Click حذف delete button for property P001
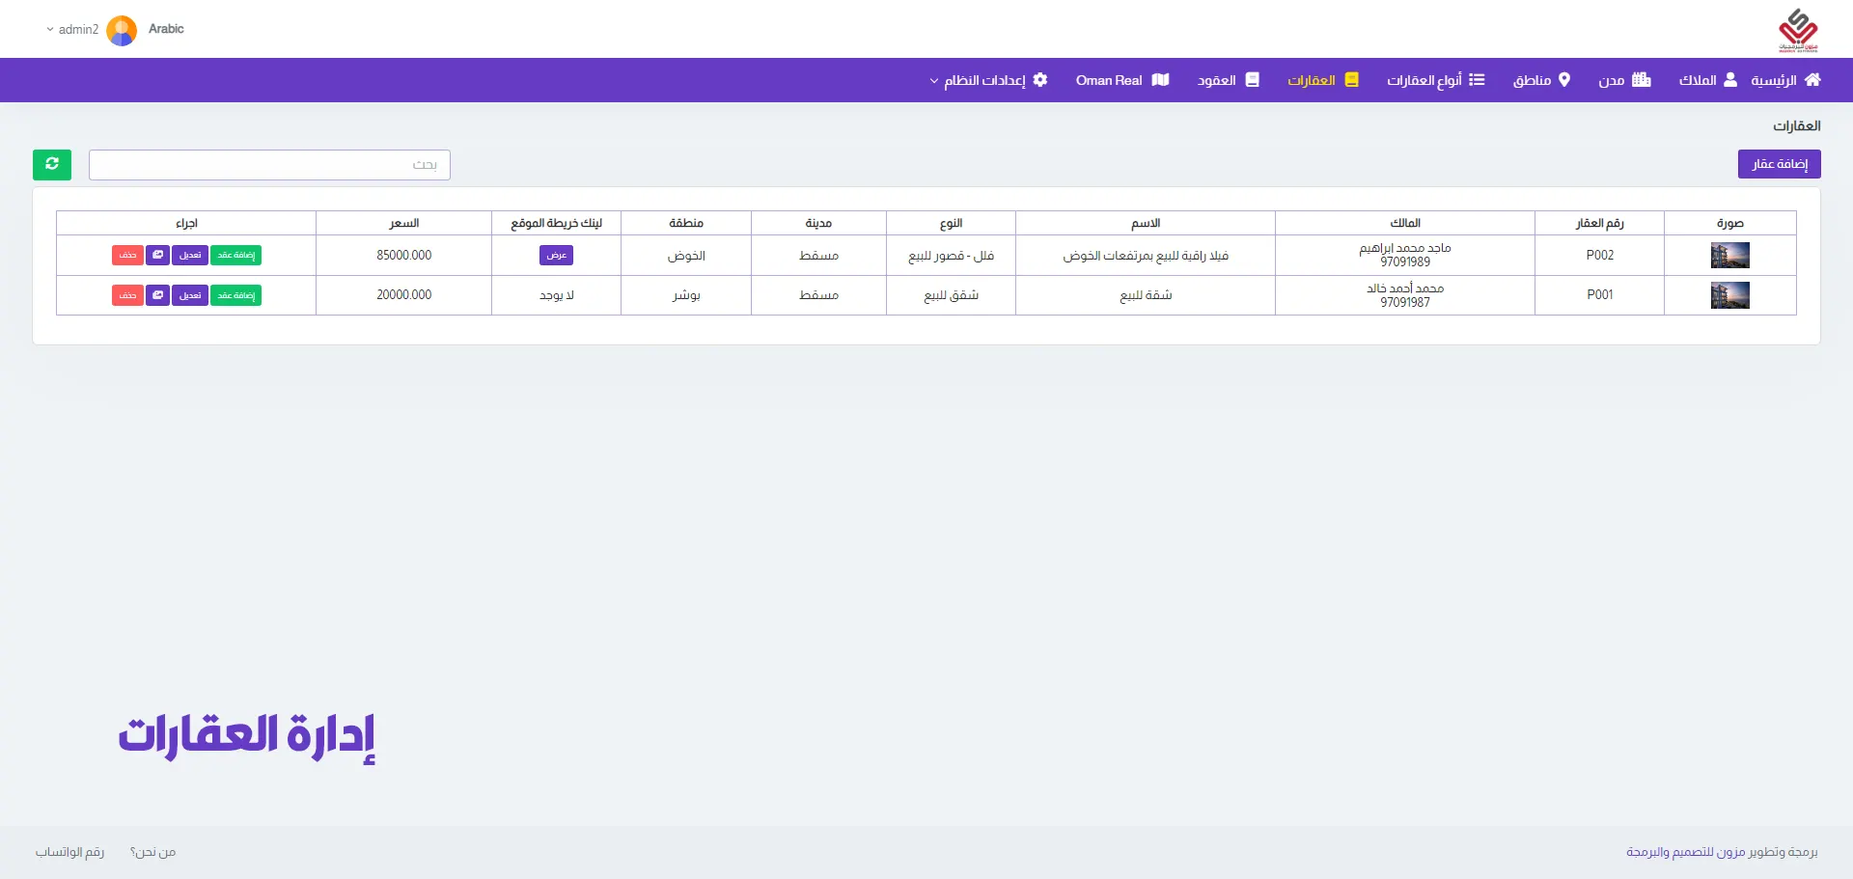The height and width of the screenshot is (879, 1853). 127,295
